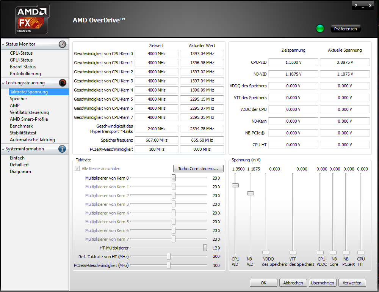This screenshot has width=379, height=292.
Task: Click CPU-HT Aktuelle Spannung field
Action: (345, 145)
